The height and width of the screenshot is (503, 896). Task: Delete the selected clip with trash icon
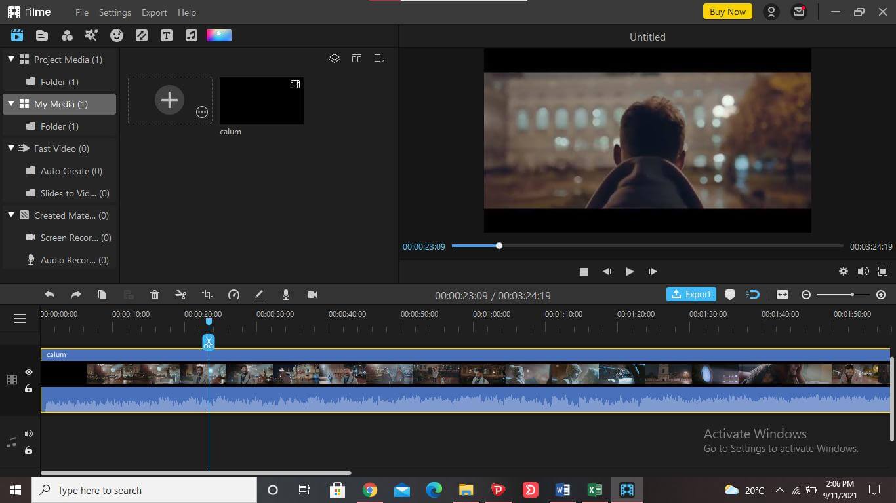tap(155, 295)
